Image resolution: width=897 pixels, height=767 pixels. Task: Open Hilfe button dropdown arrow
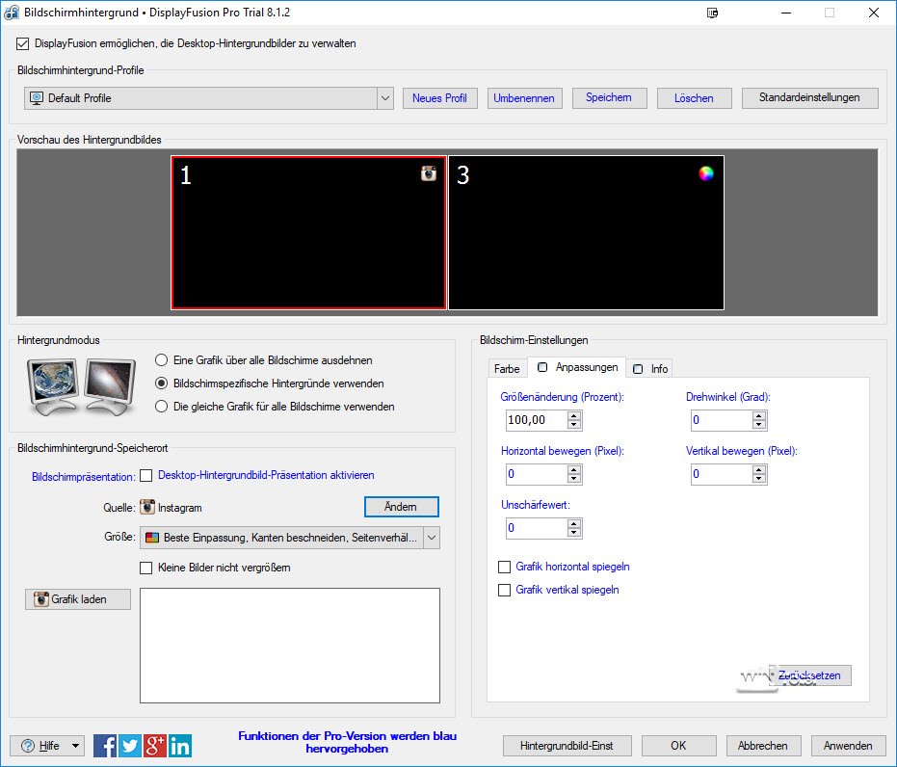pyautogui.click(x=75, y=746)
